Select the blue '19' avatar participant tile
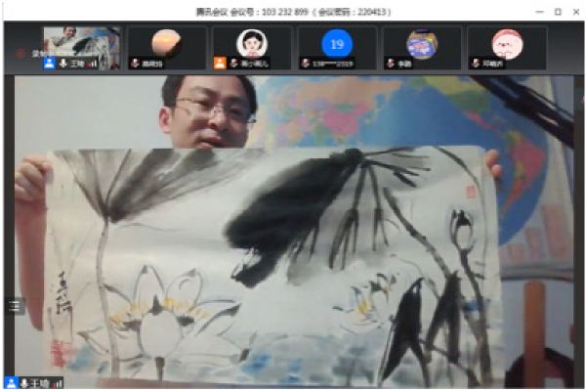 [x=337, y=48]
